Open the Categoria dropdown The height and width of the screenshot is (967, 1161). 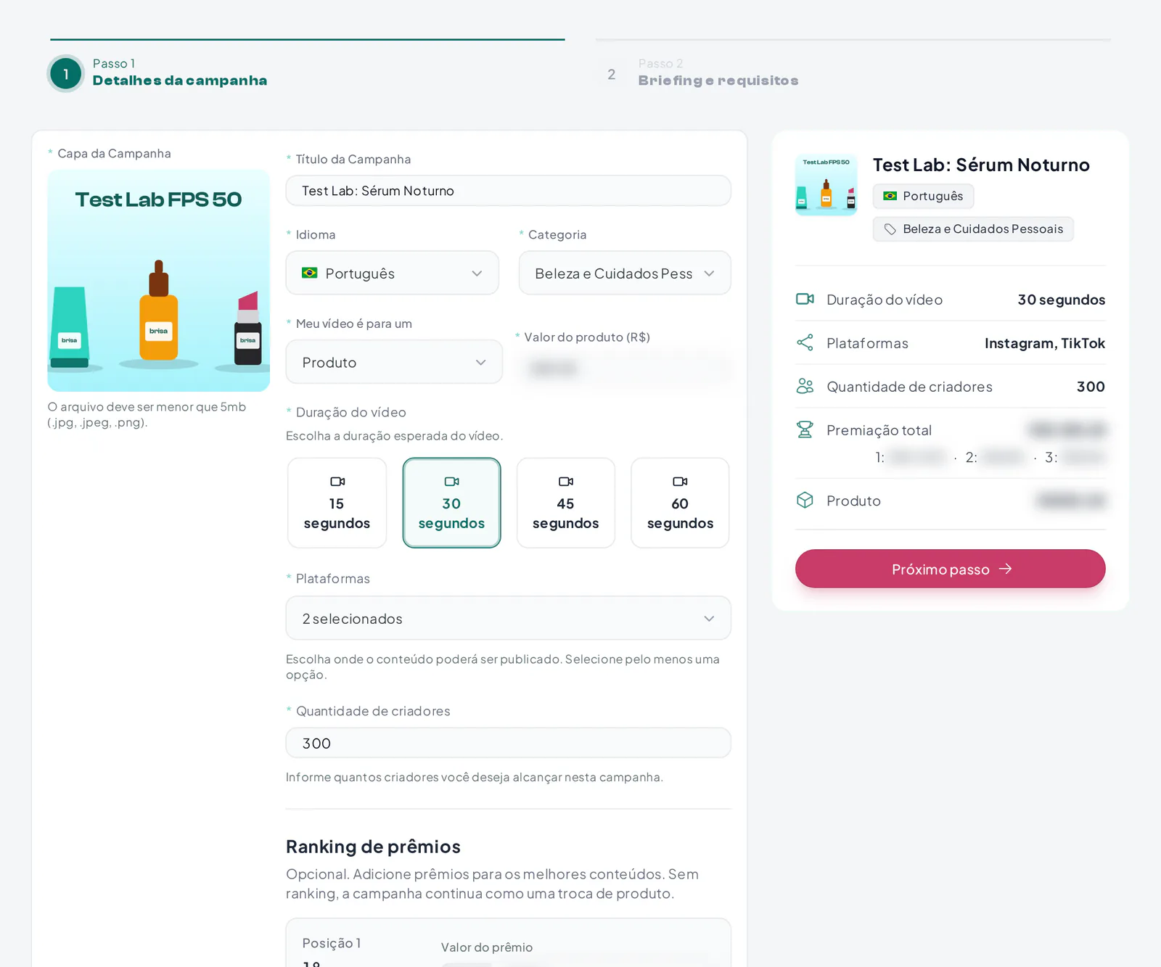[x=625, y=273]
